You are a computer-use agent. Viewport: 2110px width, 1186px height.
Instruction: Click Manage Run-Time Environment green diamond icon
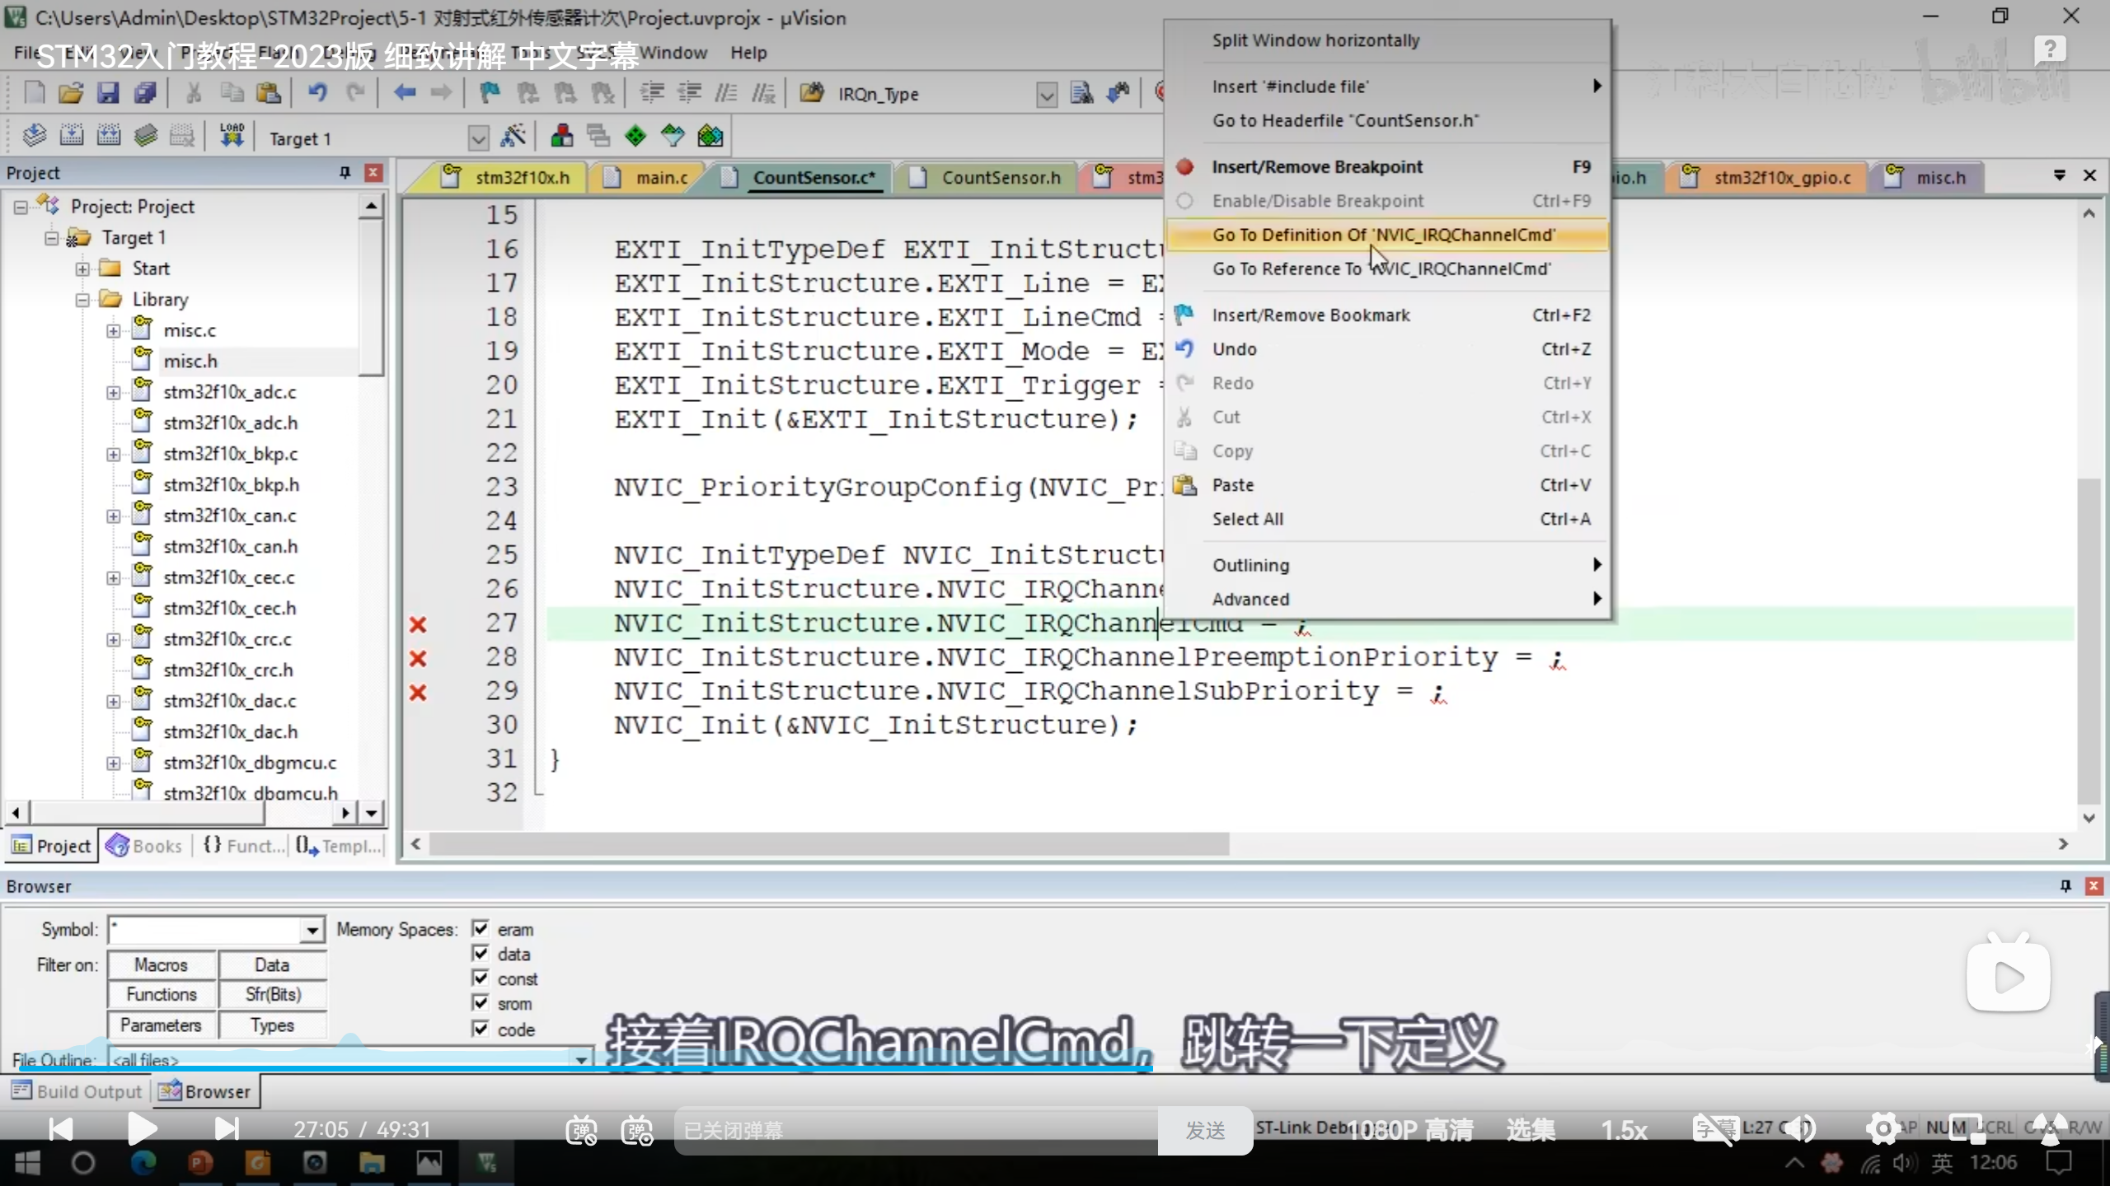point(635,137)
